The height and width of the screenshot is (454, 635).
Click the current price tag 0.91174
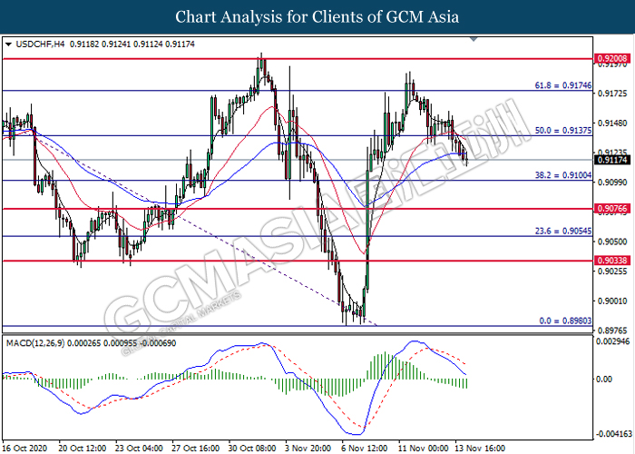pyautogui.click(x=612, y=160)
